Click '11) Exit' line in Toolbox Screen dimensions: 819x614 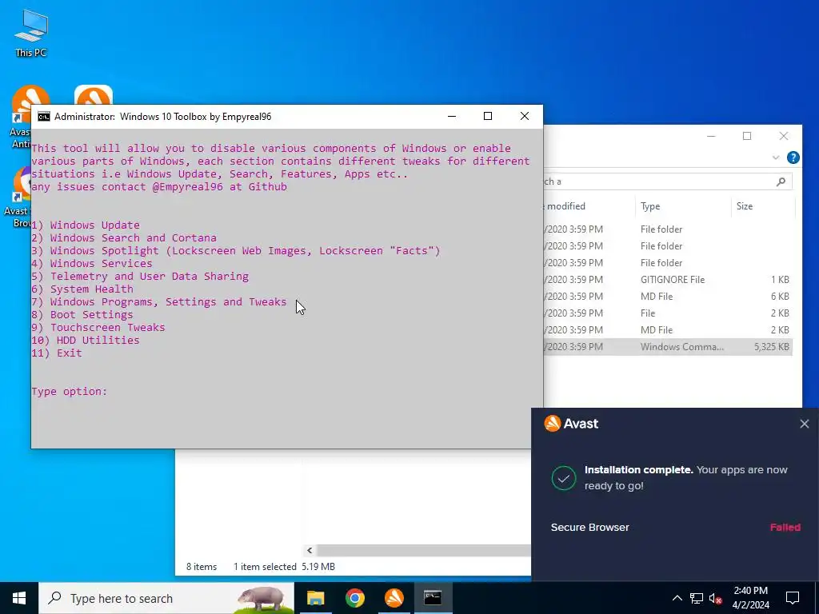click(x=57, y=353)
